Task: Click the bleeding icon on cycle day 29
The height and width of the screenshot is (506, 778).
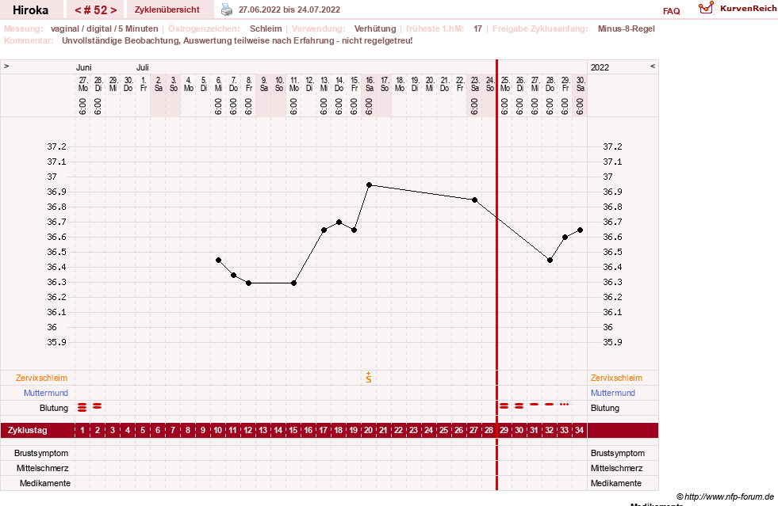Action: [504, 406]
